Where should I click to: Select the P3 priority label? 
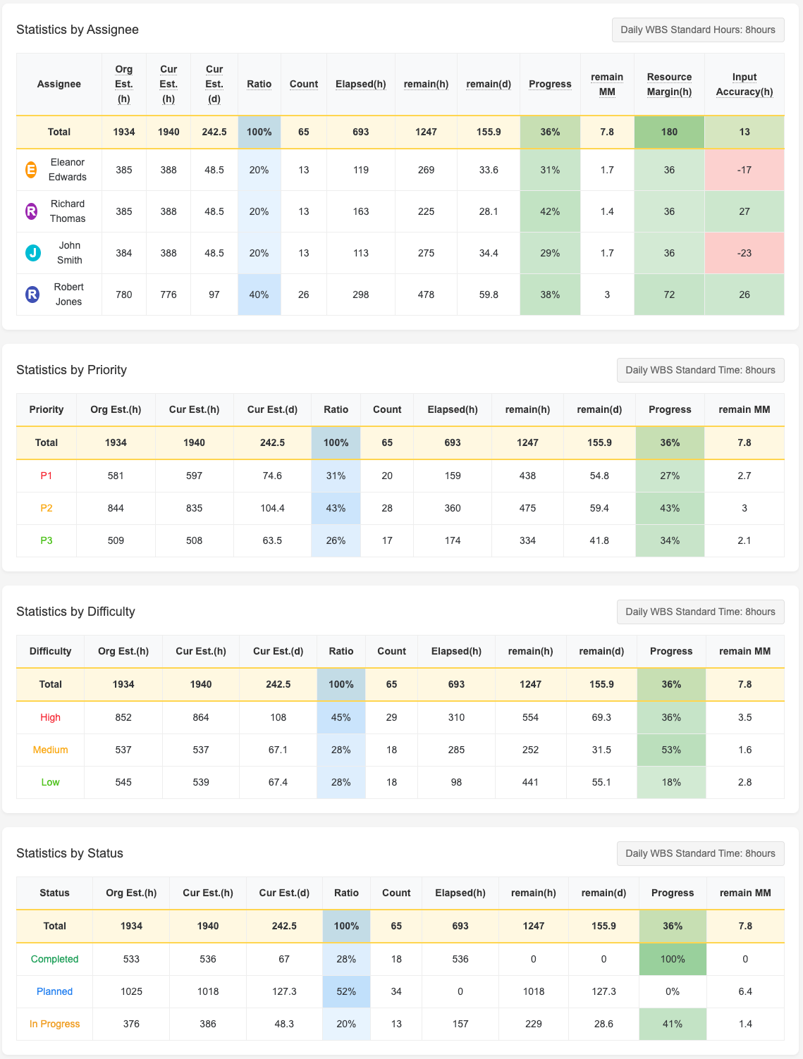tap(47, 540)
